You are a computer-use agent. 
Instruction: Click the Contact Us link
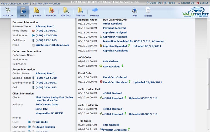(187, 3)
